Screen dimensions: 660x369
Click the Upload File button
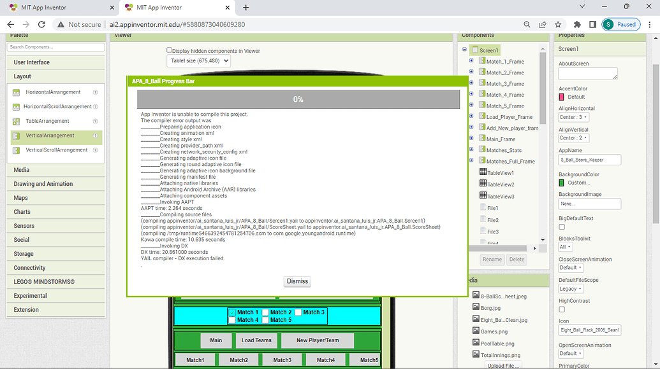click(504, 366)
